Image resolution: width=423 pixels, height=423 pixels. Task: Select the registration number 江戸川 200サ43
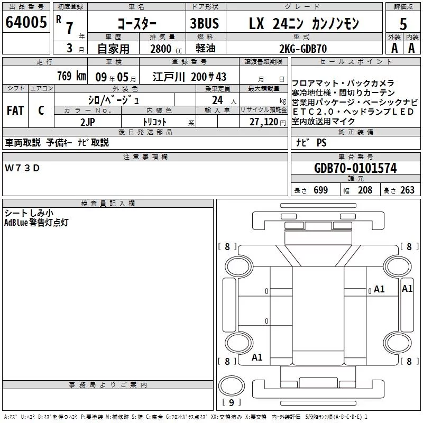point(189,77)
